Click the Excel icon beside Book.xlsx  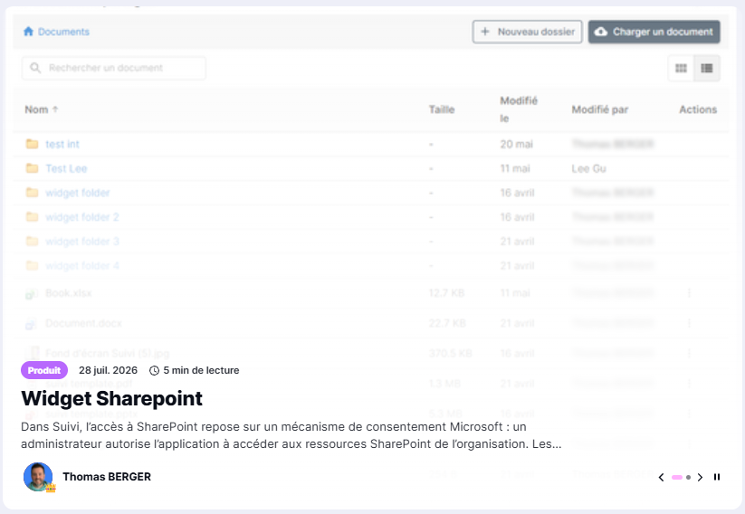tap(32, 294)
